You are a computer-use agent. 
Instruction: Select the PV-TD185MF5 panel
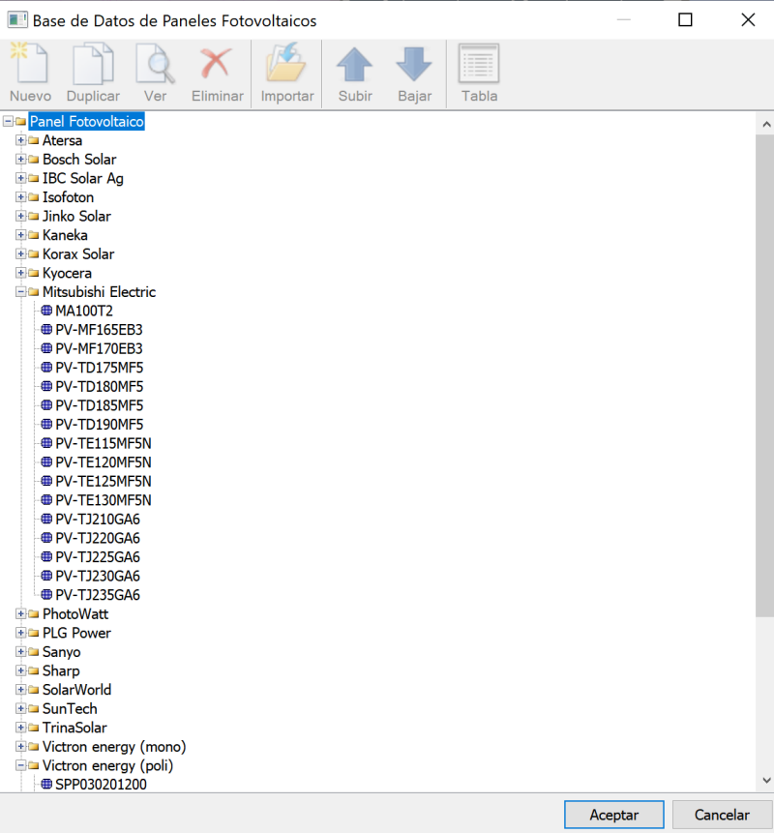click(x=100, y=405)
